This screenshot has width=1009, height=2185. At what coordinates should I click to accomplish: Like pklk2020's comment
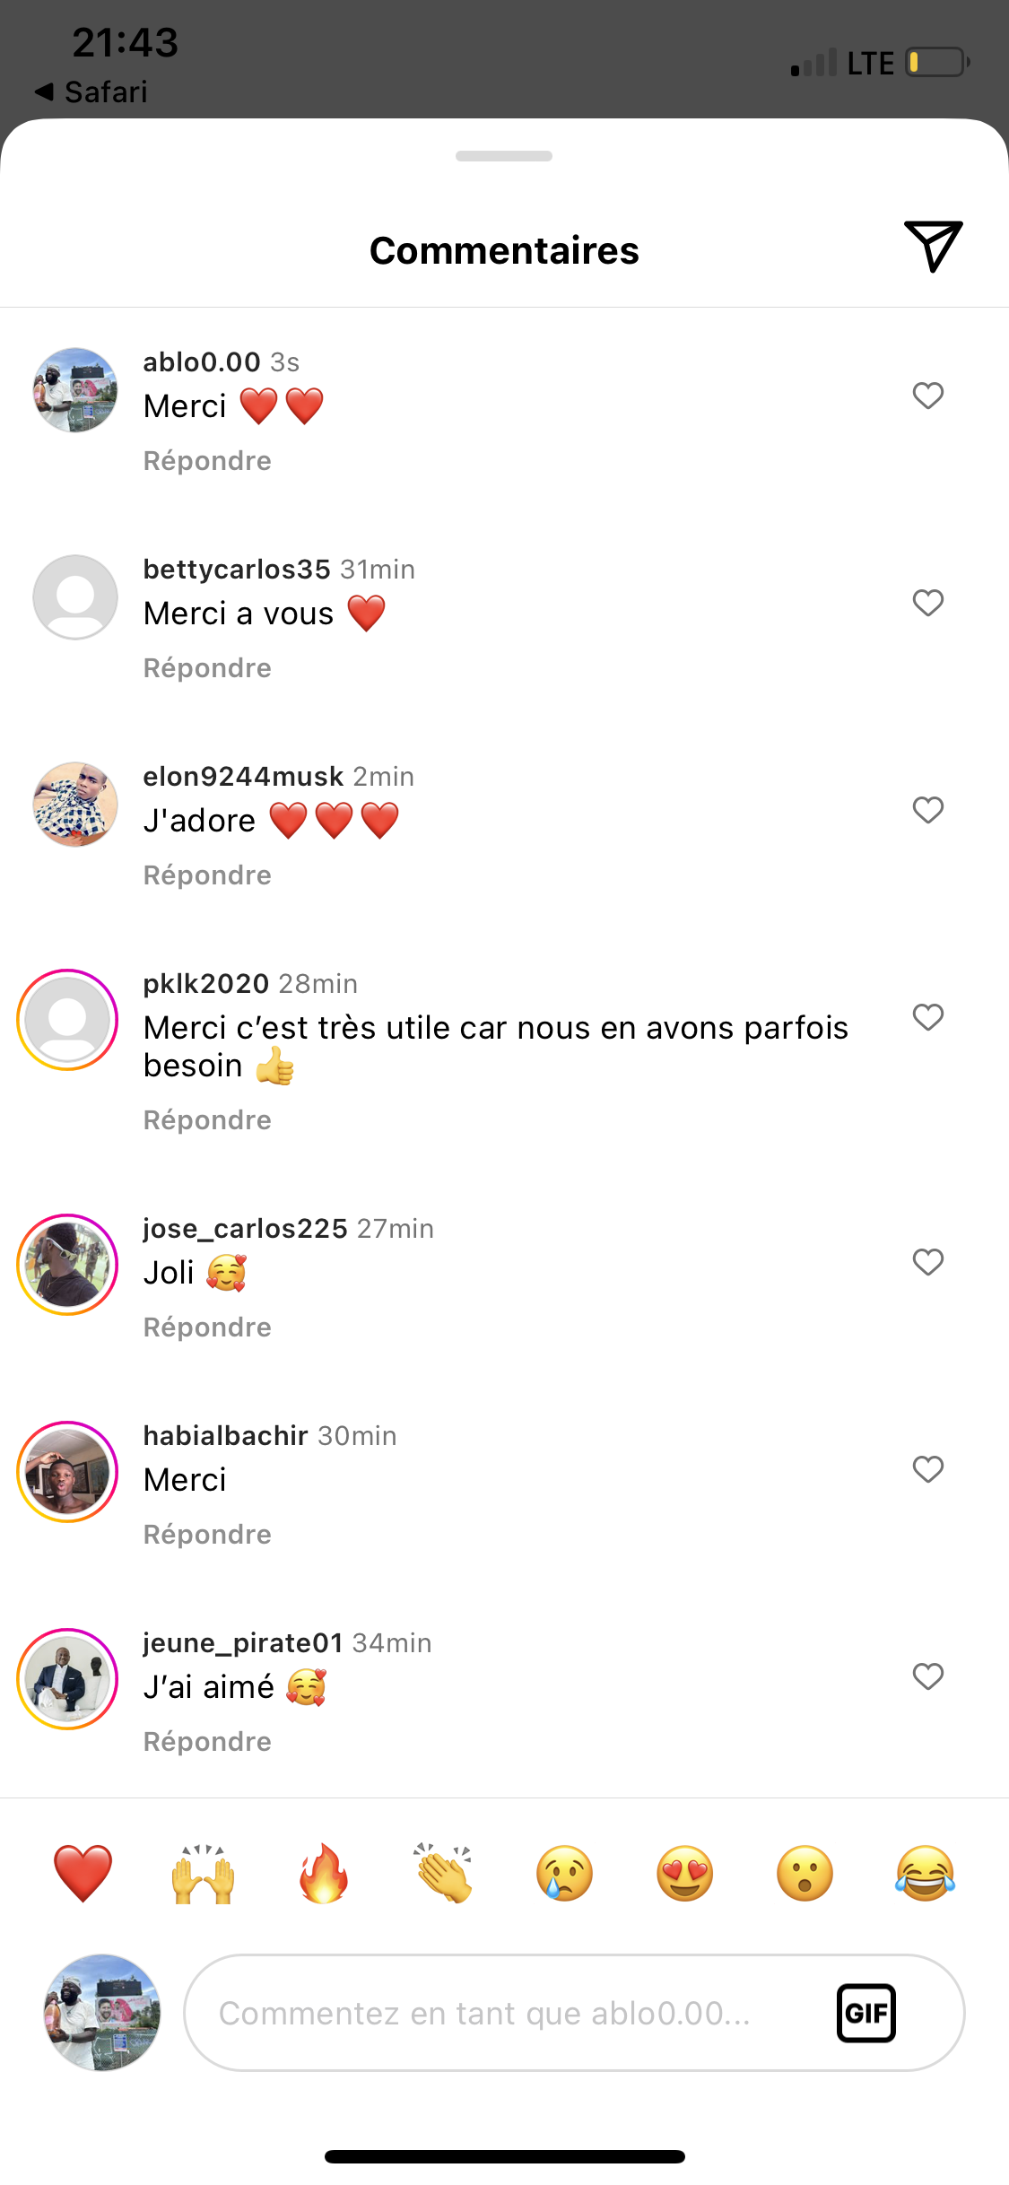927,1017
